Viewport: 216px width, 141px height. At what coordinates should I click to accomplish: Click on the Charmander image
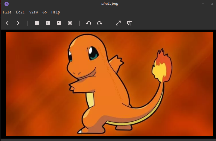[x=109, y=84]
